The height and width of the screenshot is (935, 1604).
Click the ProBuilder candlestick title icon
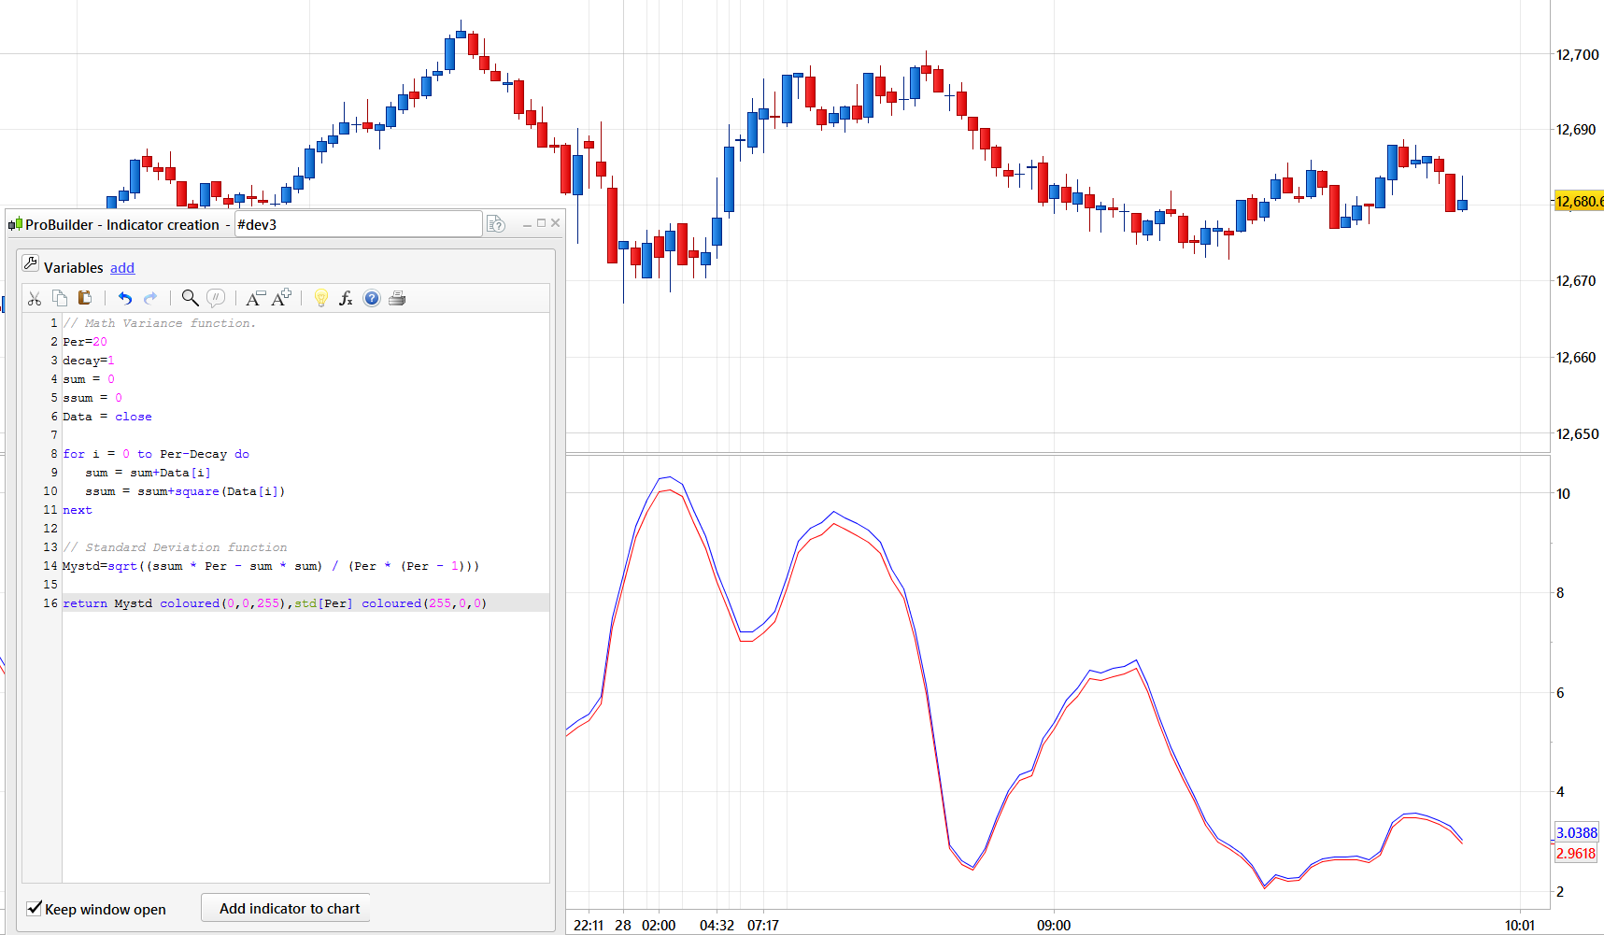coord(15,224)
